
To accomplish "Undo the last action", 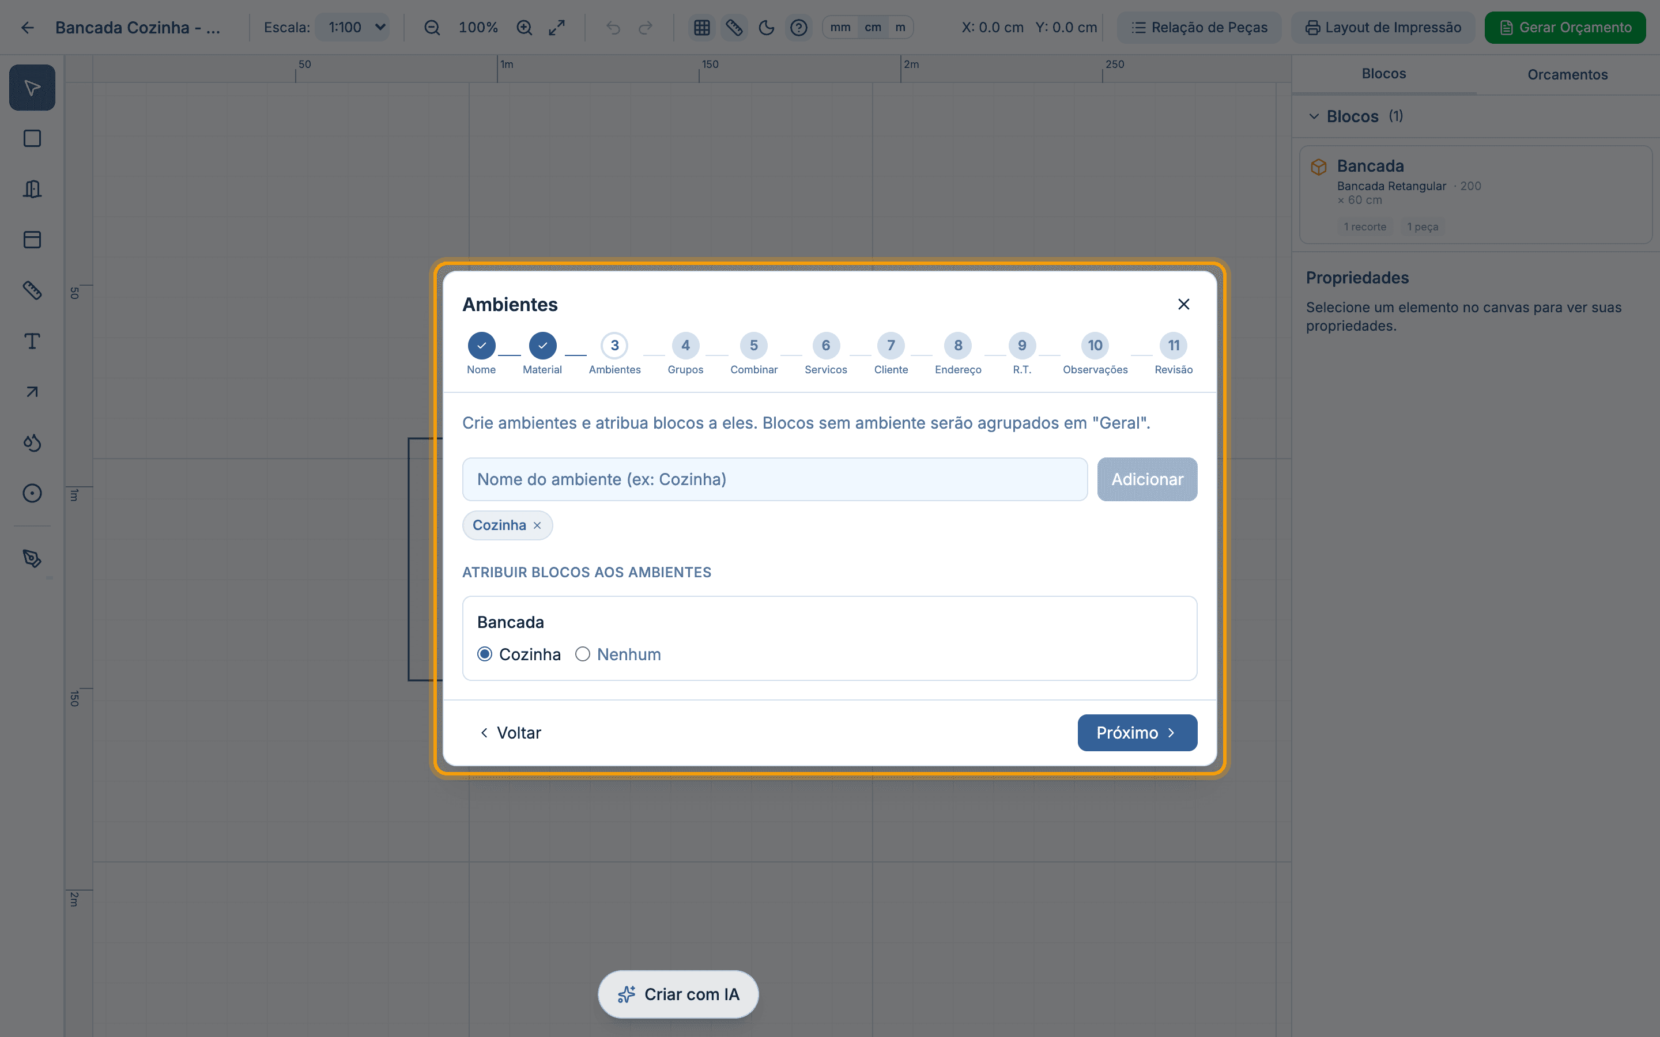I will 613,28.
